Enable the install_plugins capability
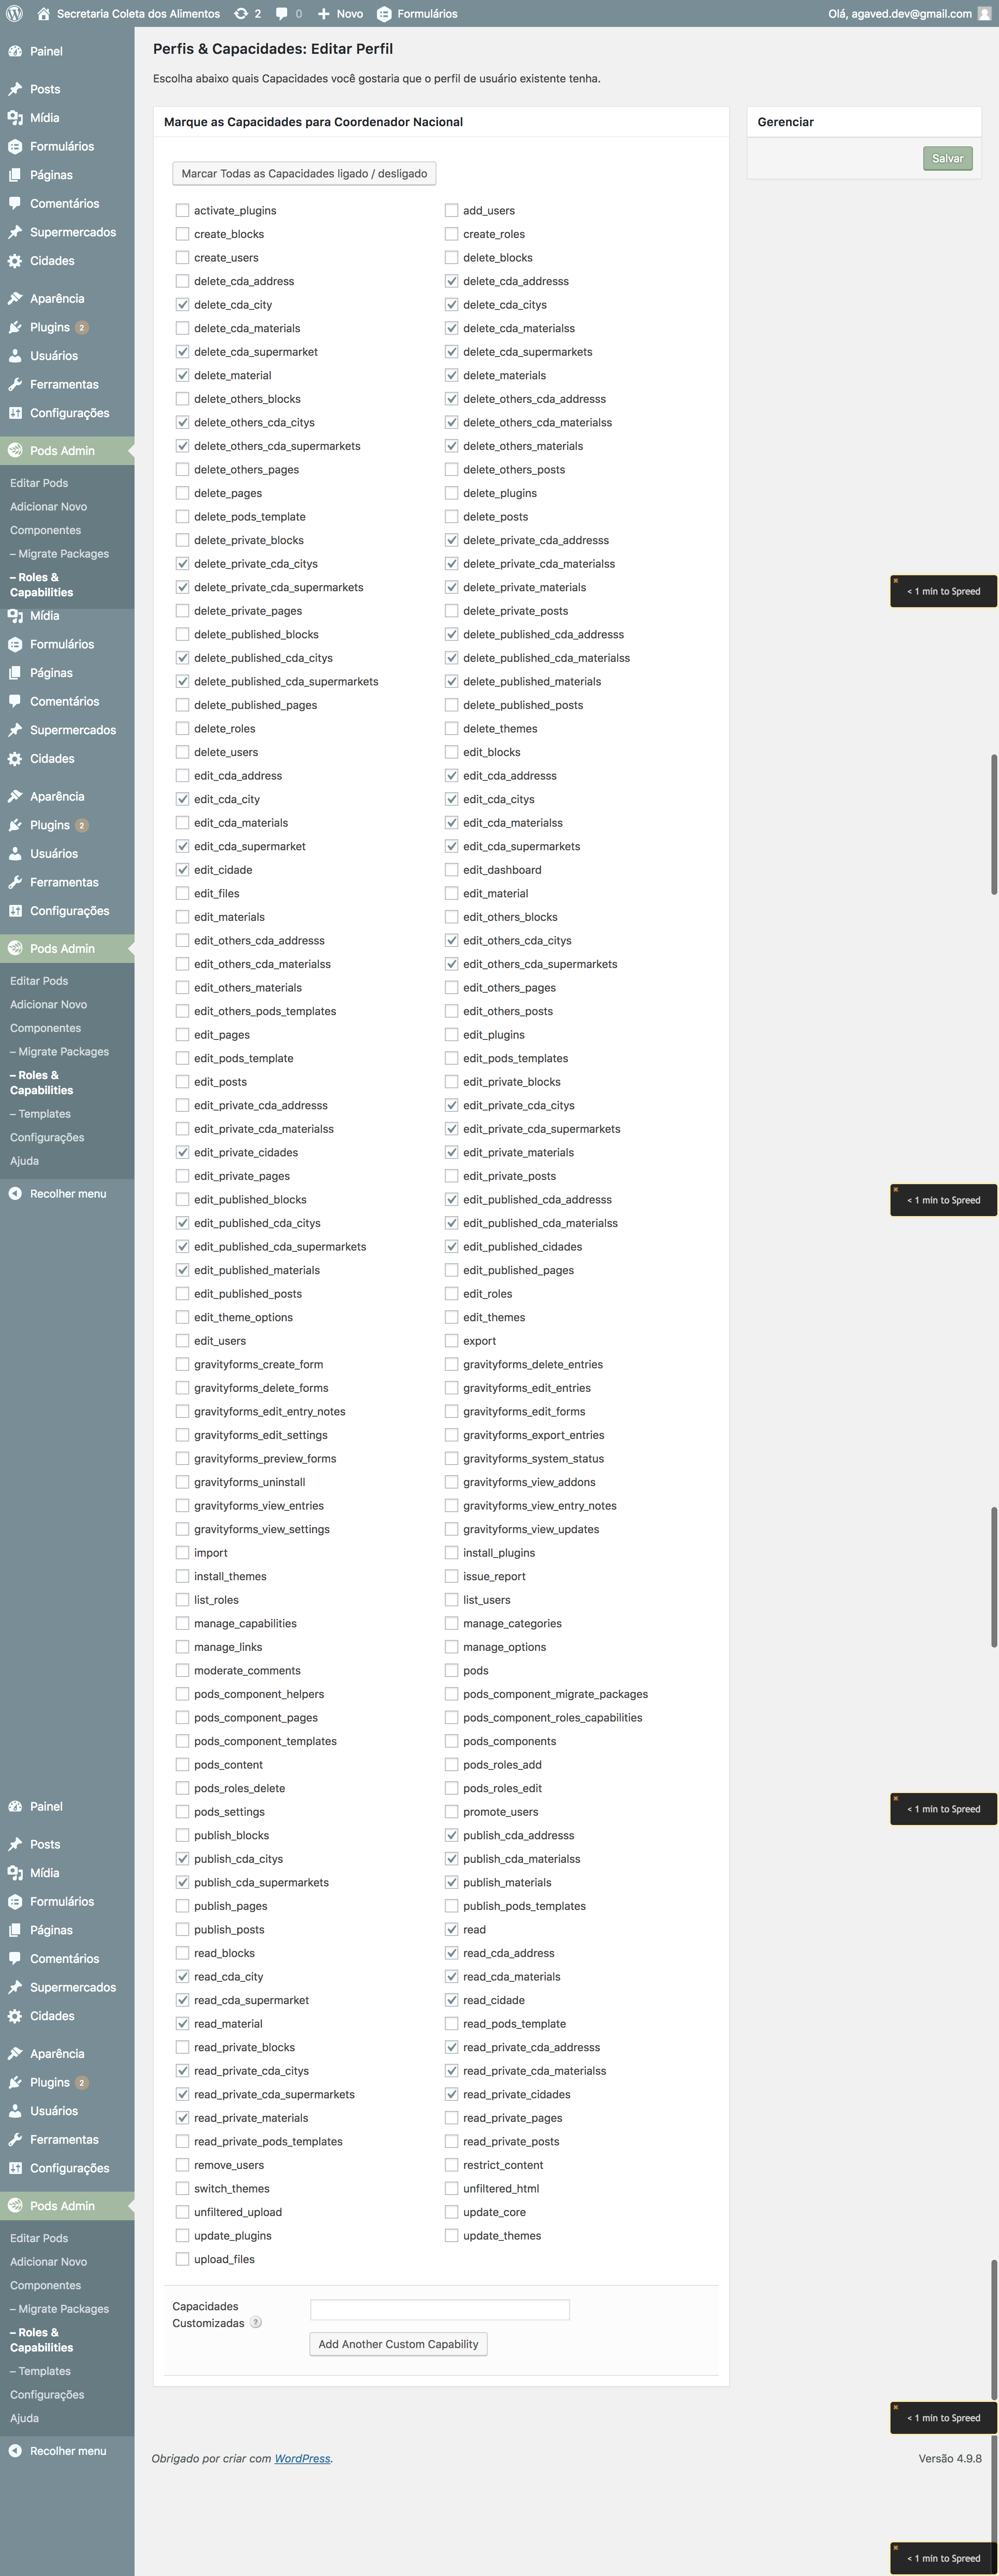This screenshot has height=2576, width=999. pos(451,1553)
